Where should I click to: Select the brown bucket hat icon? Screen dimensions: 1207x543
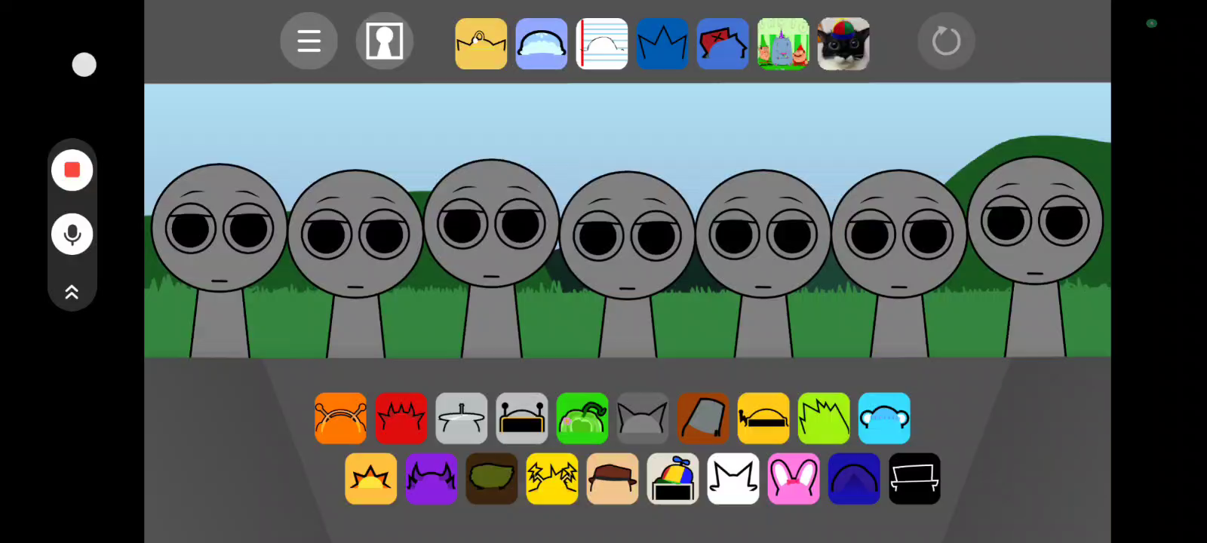click(x=702, y=419)
